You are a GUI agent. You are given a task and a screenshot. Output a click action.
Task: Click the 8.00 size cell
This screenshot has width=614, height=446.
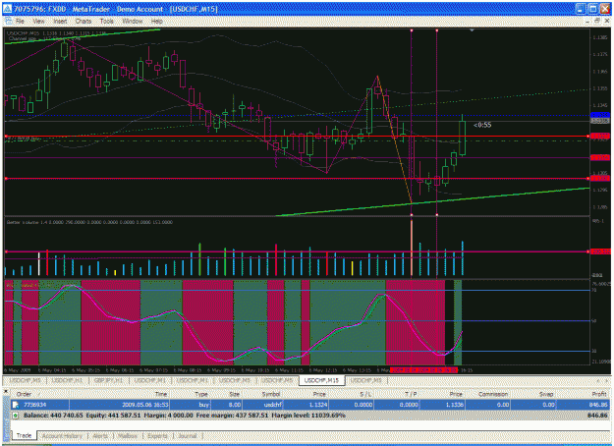coord(234,405)
